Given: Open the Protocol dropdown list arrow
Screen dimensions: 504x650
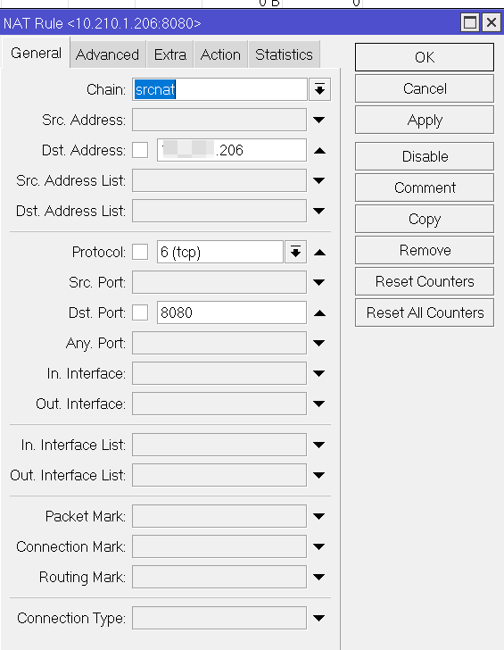Looking at the screenshot, I should [x=295, y=252].
